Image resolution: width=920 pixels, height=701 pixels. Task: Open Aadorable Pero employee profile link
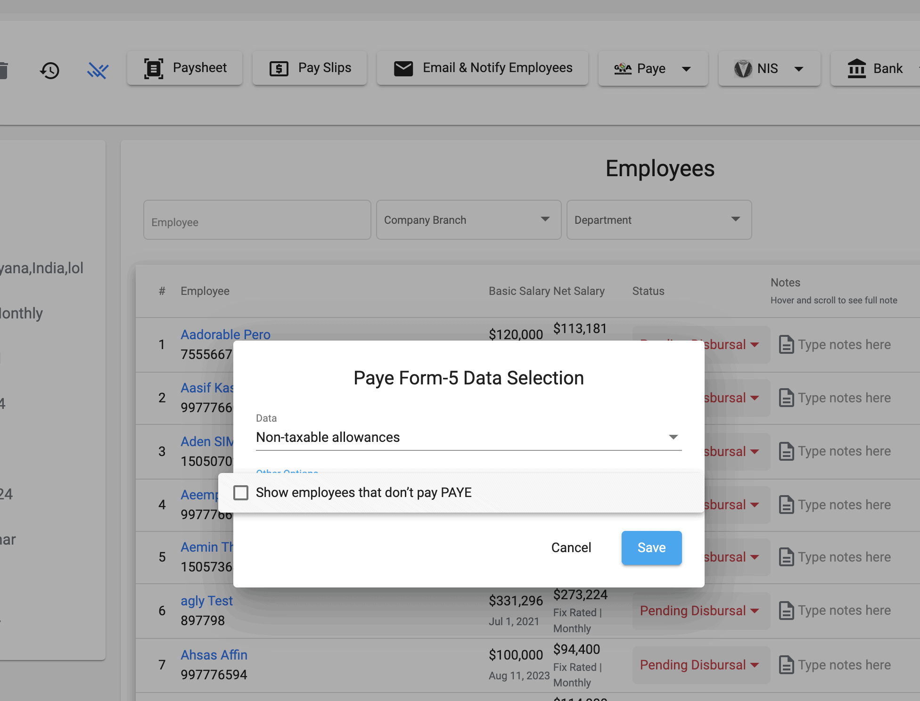click(225, 334)
